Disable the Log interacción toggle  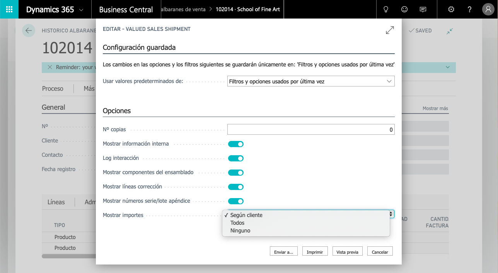pyautogui.click(x=235, y=158)
